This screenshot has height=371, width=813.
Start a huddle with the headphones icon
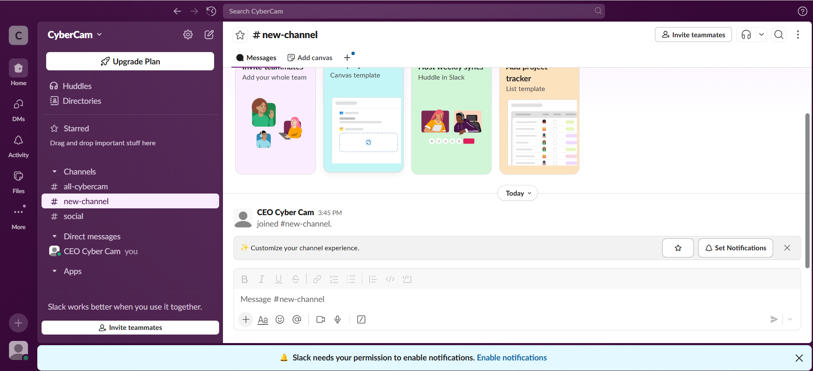(746, 35)
